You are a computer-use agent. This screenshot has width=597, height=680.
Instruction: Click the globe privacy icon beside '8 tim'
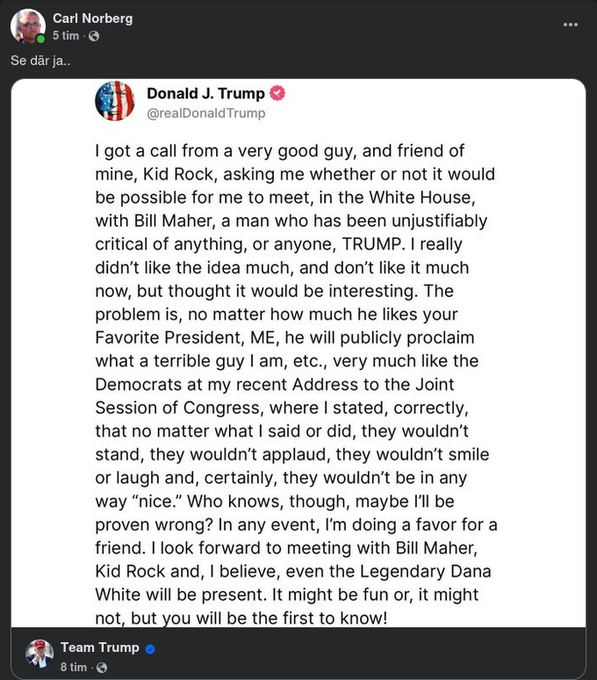coord(102,668)
